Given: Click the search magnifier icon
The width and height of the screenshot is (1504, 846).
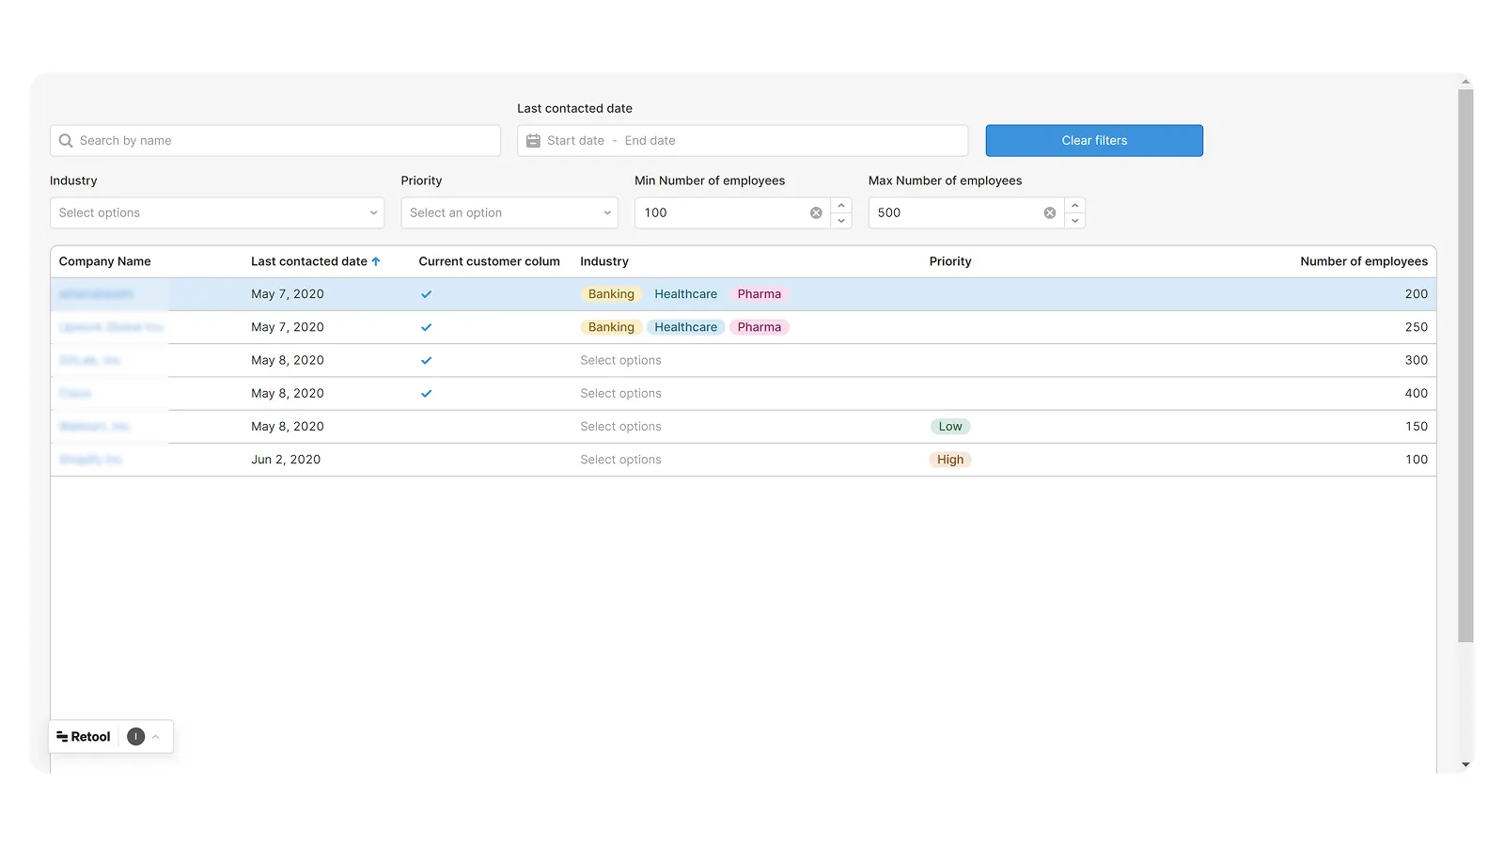Looking at the screenshot, I should tap(66, 141).
